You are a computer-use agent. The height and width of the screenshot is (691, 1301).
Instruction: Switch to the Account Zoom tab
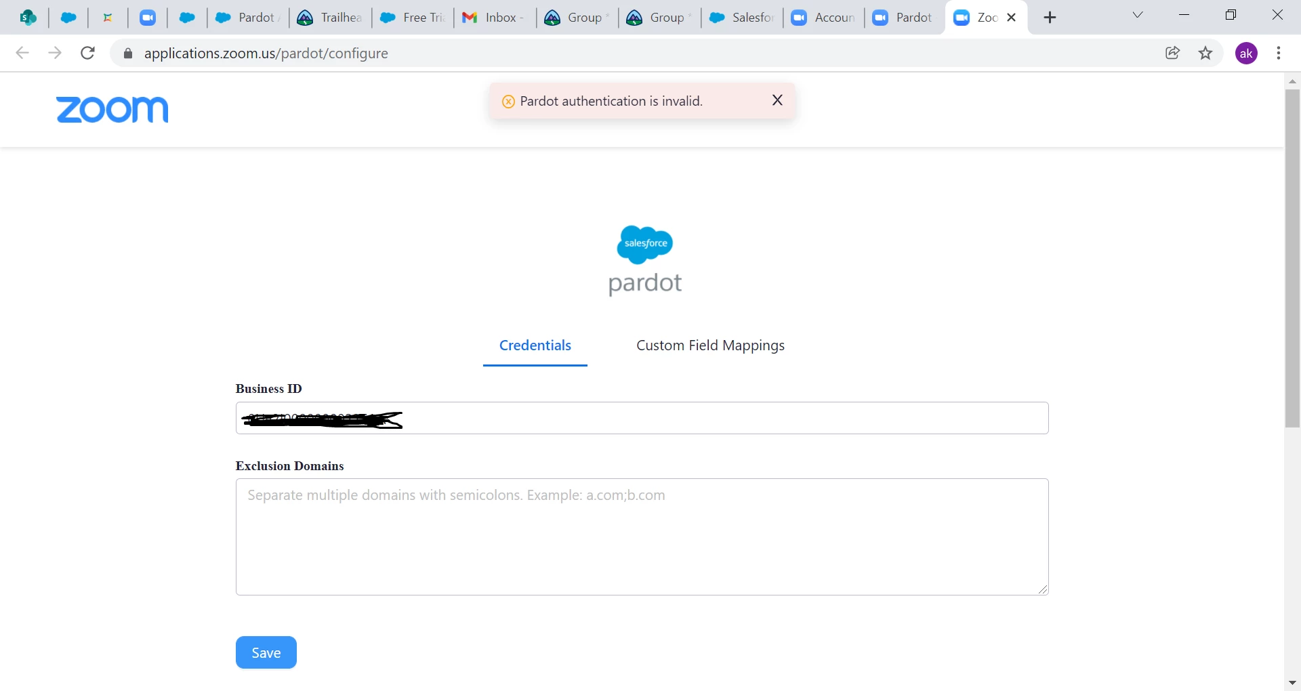[824, 18]
